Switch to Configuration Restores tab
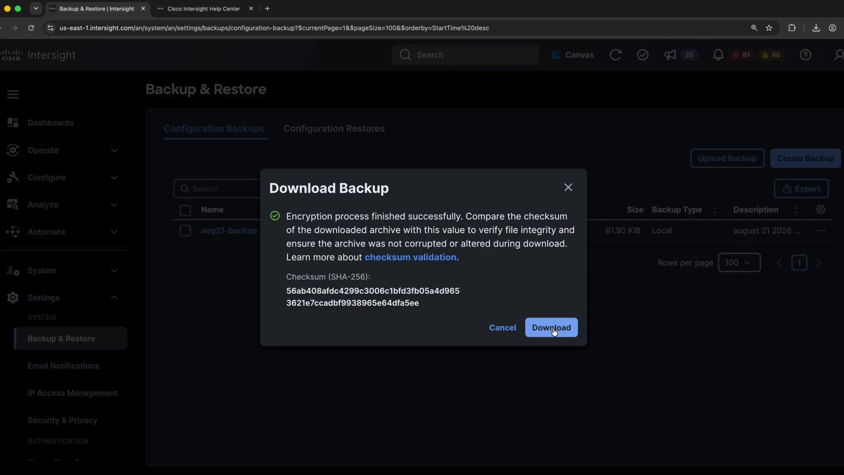Image resolution: width=844 pixels, height=475 pixels. (x=334, y=129)
